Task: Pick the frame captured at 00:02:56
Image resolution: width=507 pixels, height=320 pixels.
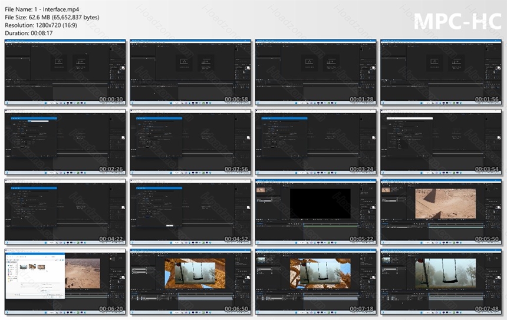Action: pyautogui.click(x=190, y=142)
